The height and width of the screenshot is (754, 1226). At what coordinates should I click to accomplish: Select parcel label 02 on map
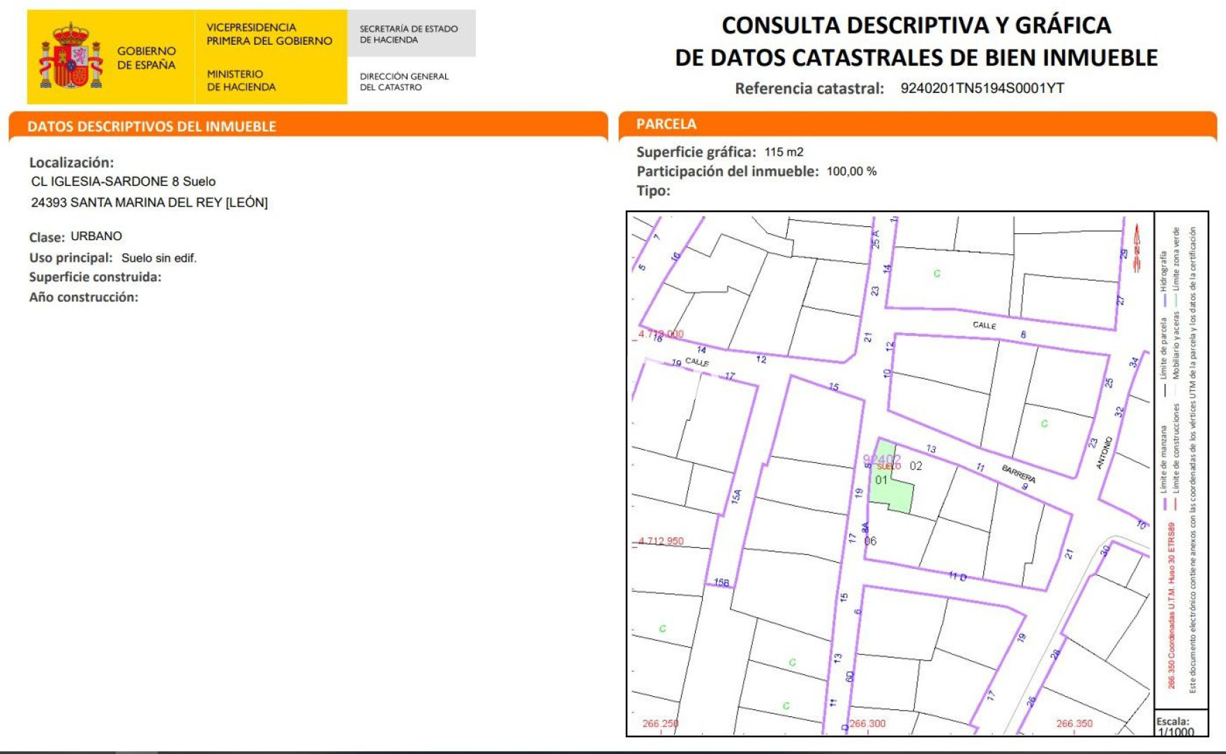tap(915, 466)
